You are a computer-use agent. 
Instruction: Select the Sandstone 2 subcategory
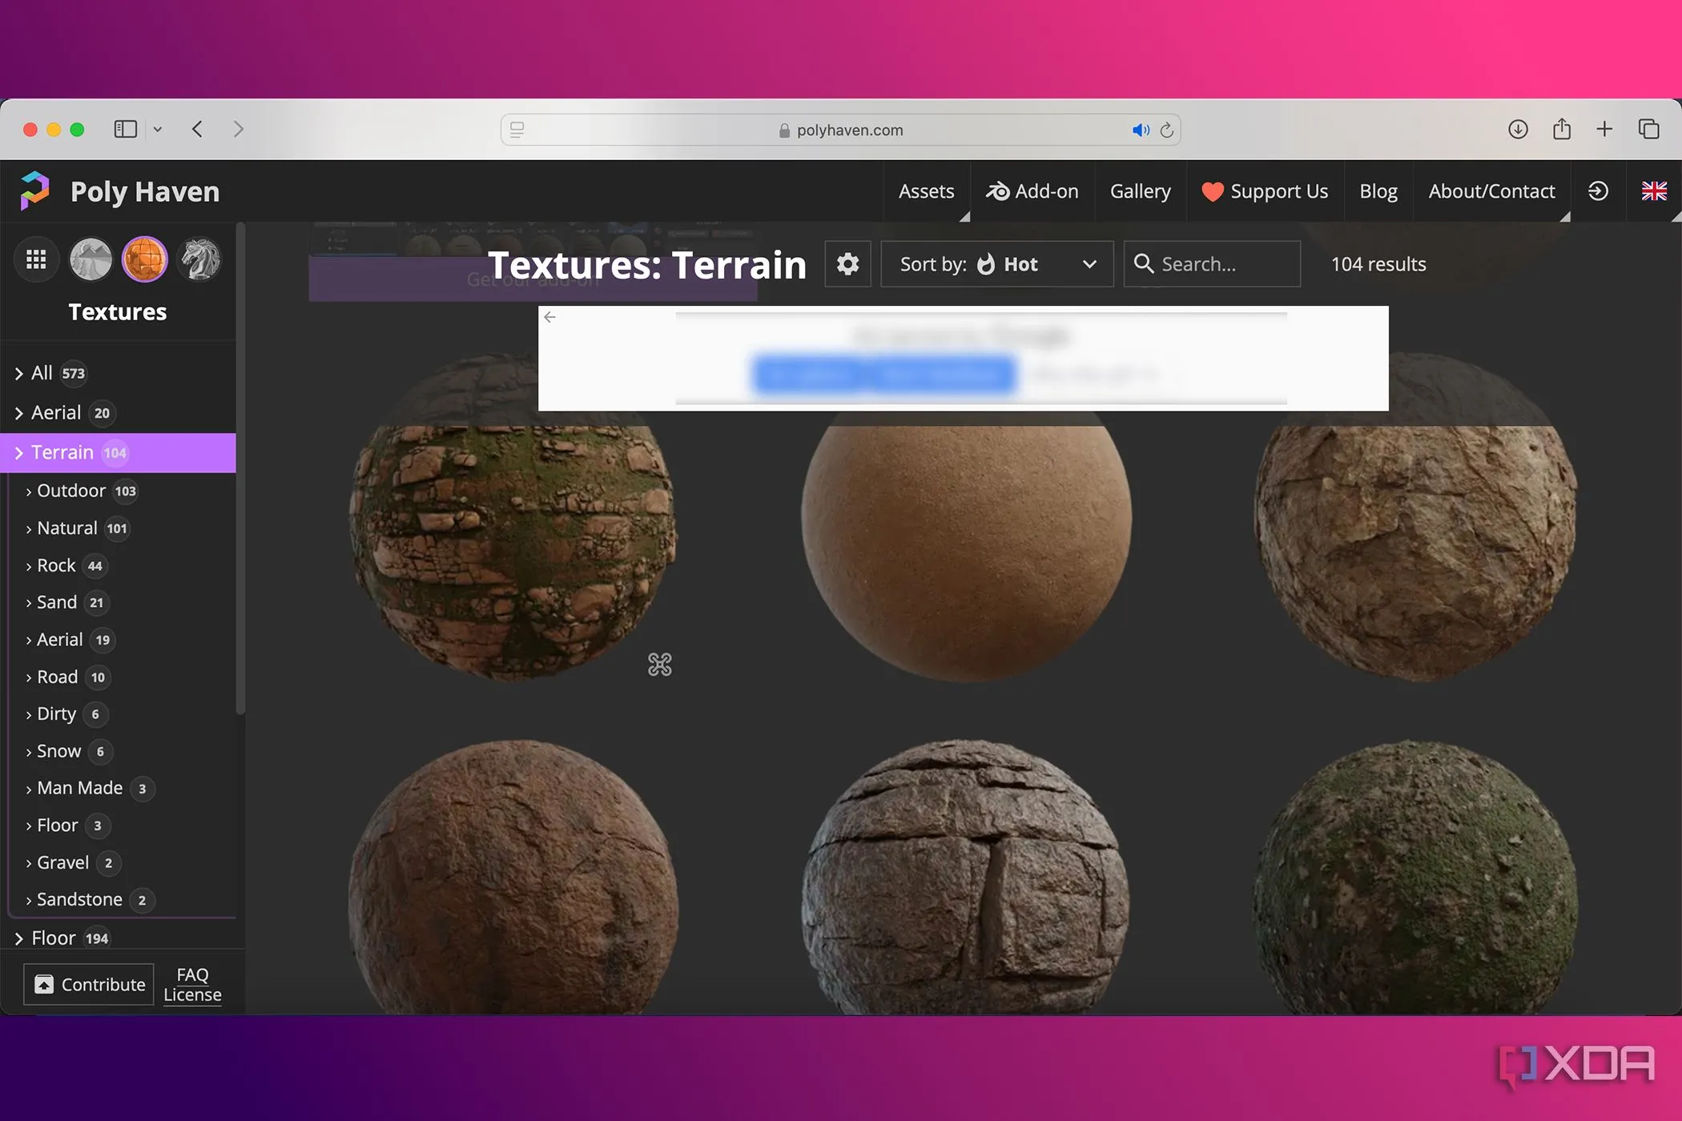(89, 899)
